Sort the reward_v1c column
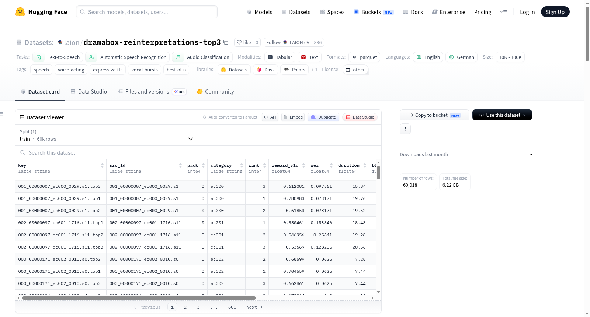 303,165
